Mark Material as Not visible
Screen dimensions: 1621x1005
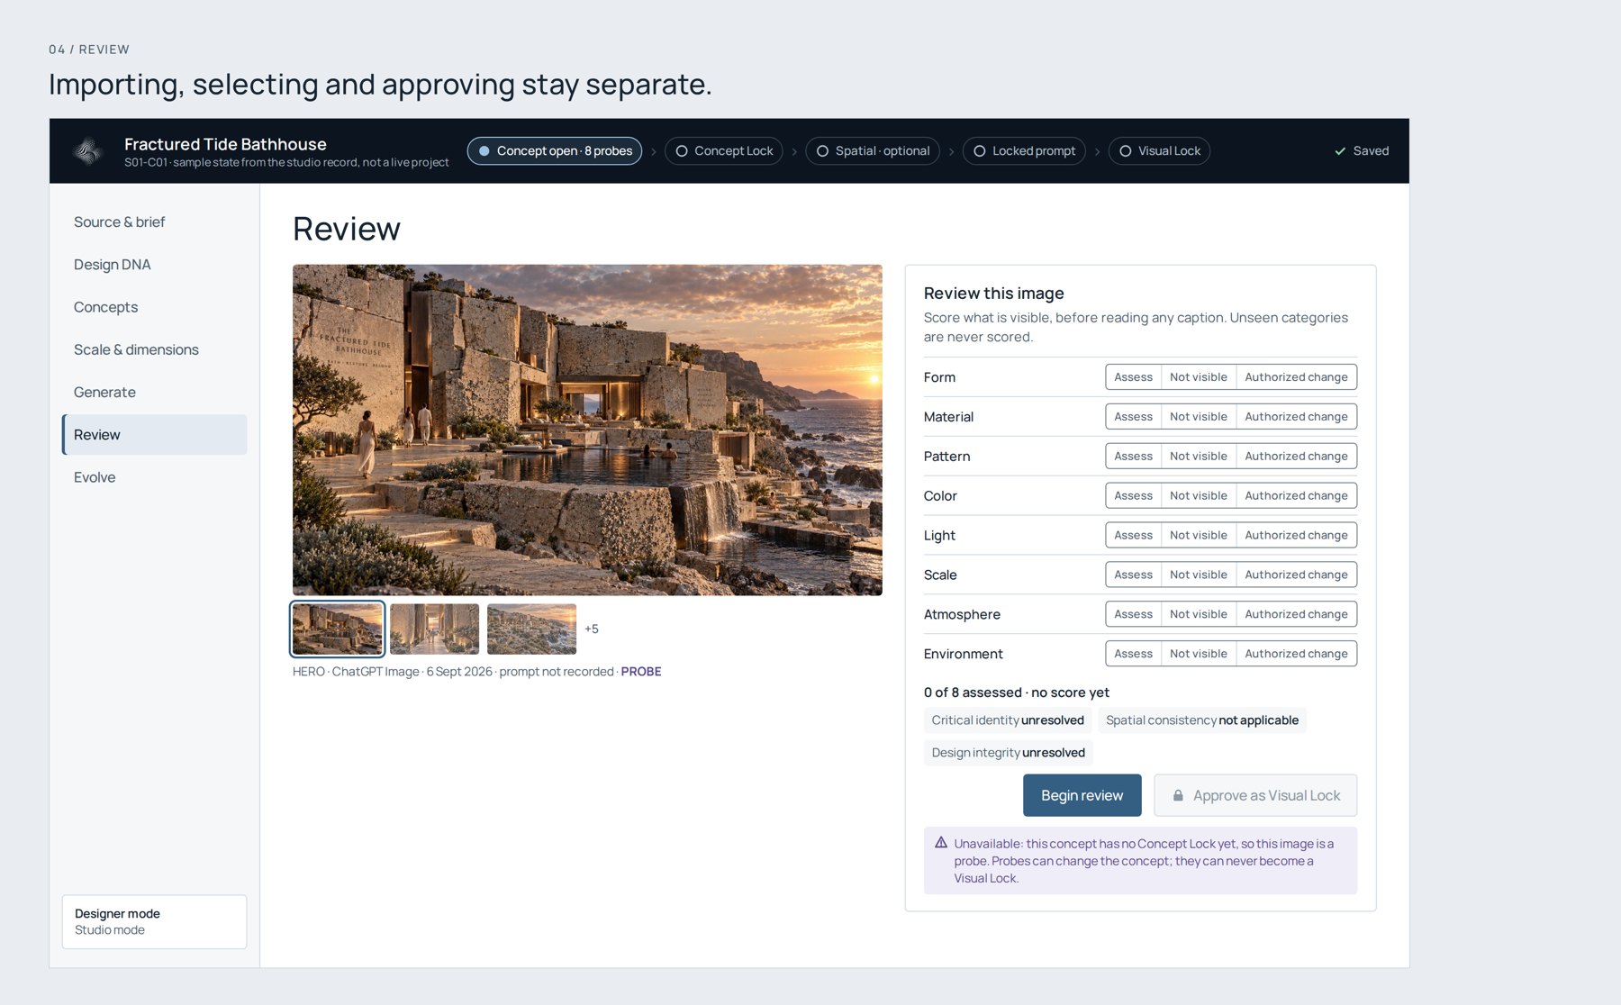[1198, 417]
